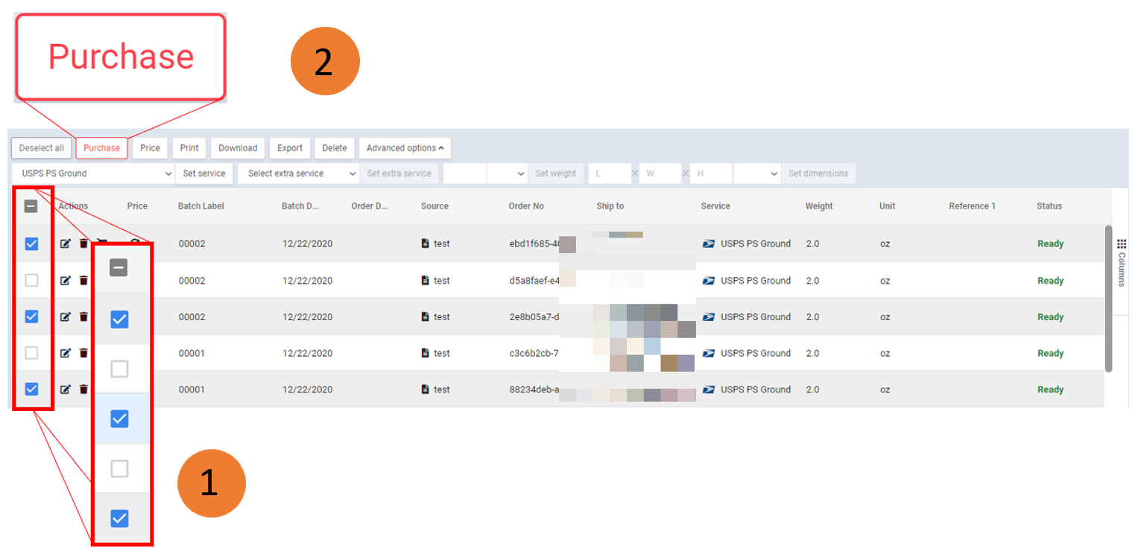Collapse the Advanced options panel

[405, 147]
